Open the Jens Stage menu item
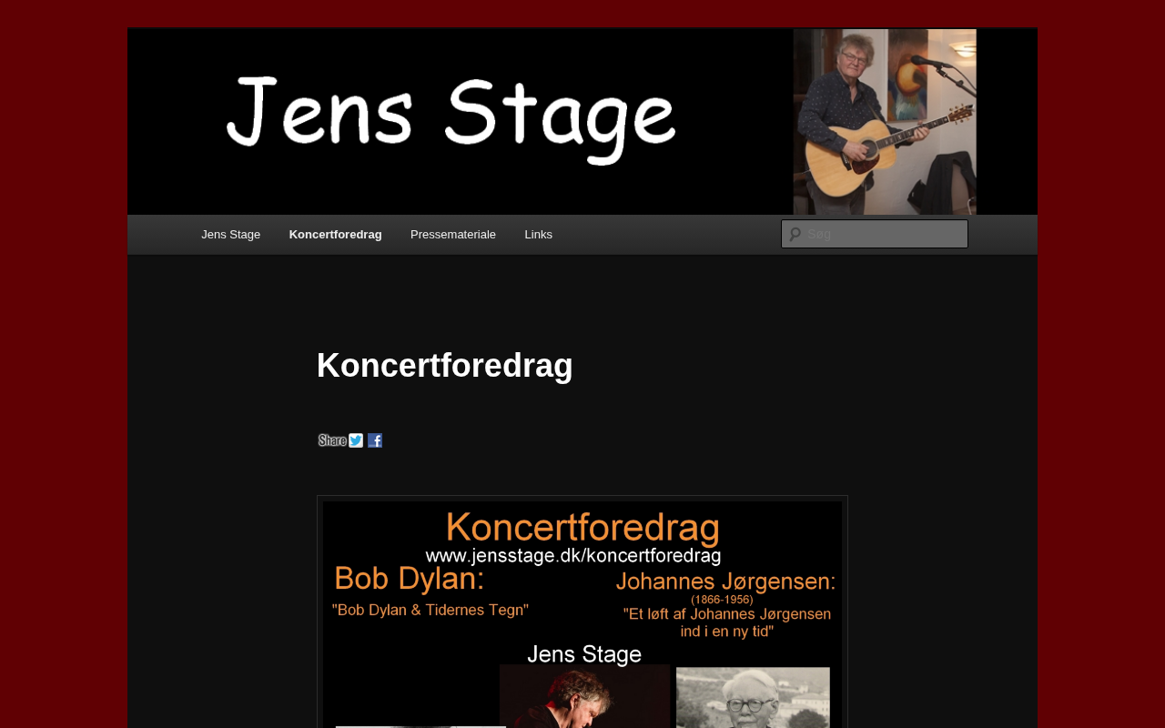The height and width of the screenshot is (728, 1165). coord(231,235)
